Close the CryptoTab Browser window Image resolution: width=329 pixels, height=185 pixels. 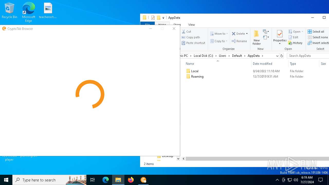pos(174,29)
